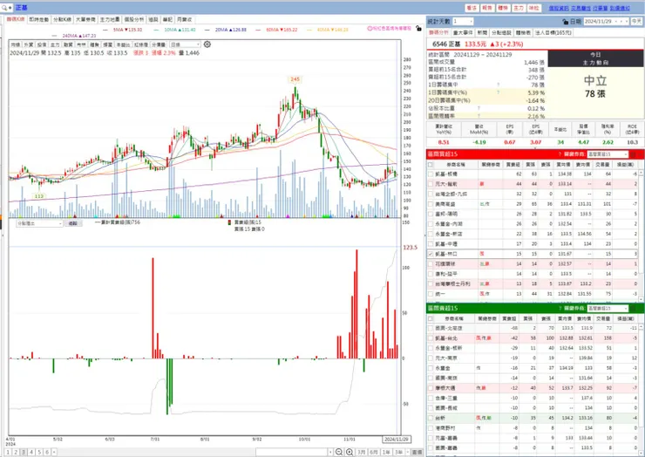This screenshot has width=645, height=457.
Task: Click page button 4 at bottom left
Action: pyautogui.click(x=31, y=452)
